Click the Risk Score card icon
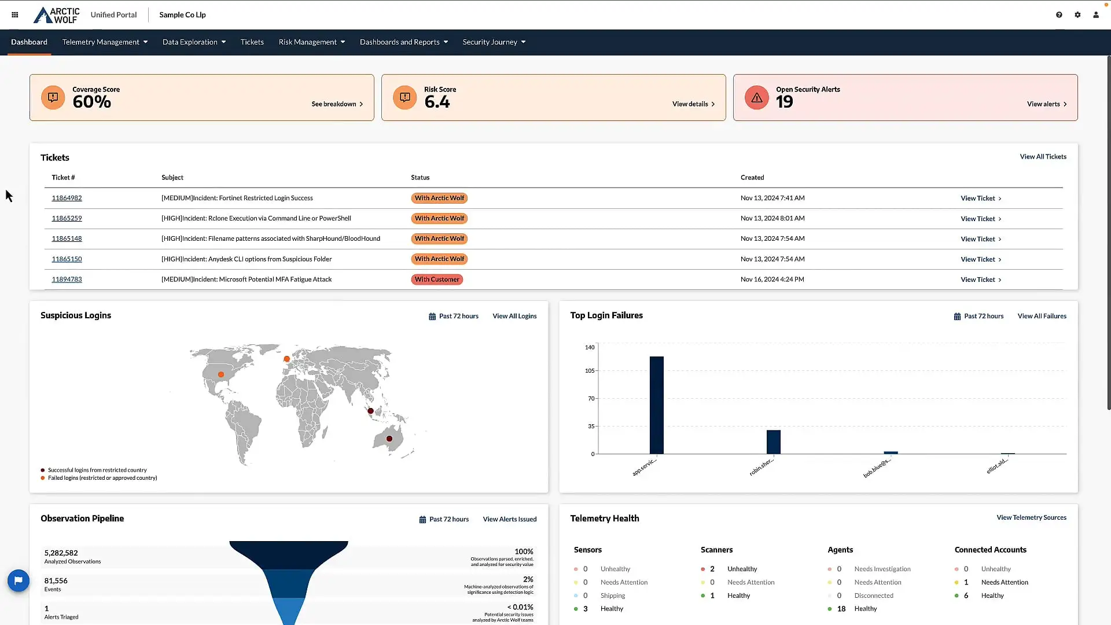Image resolution: width=1111 pixels, height=625 pixels. click(x=404, y=97)
